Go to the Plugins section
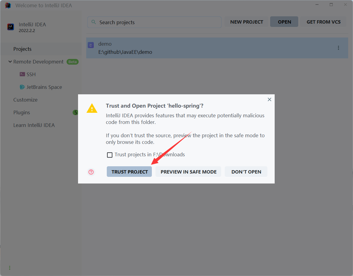 (22, 112)
